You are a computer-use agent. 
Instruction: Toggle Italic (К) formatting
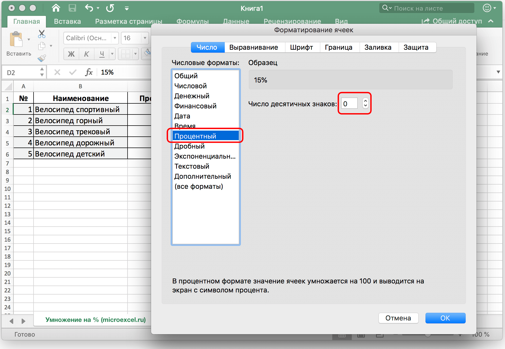86,54
